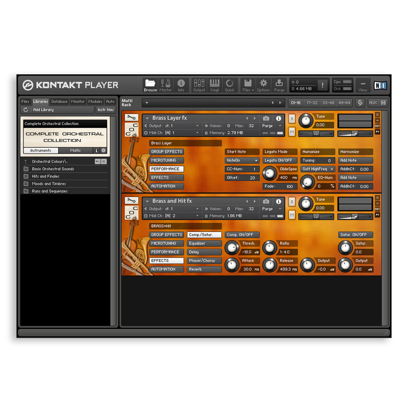Click the Purge toolbar icon

(x=279, y=85)
